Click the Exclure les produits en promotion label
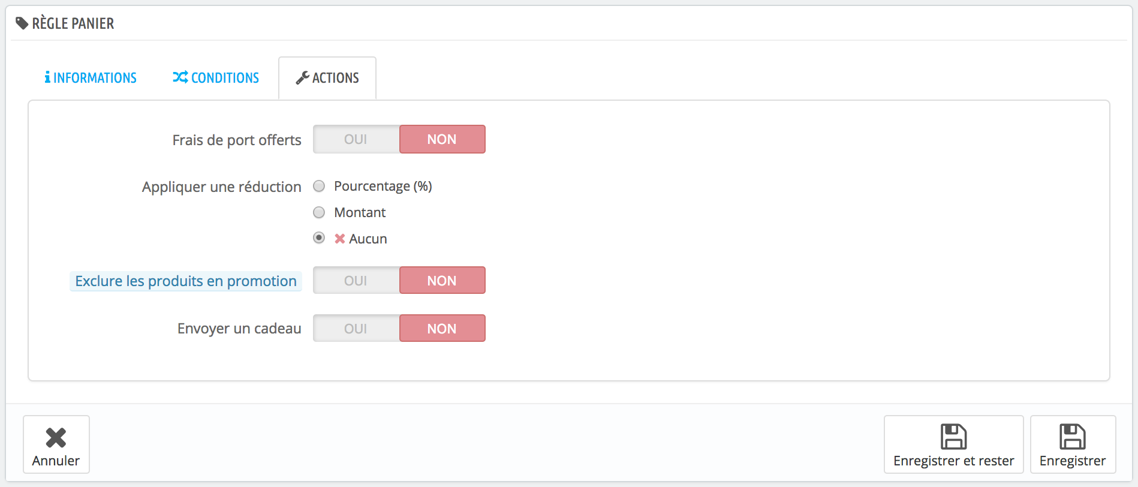1138x487 pixels. [186, 281]
